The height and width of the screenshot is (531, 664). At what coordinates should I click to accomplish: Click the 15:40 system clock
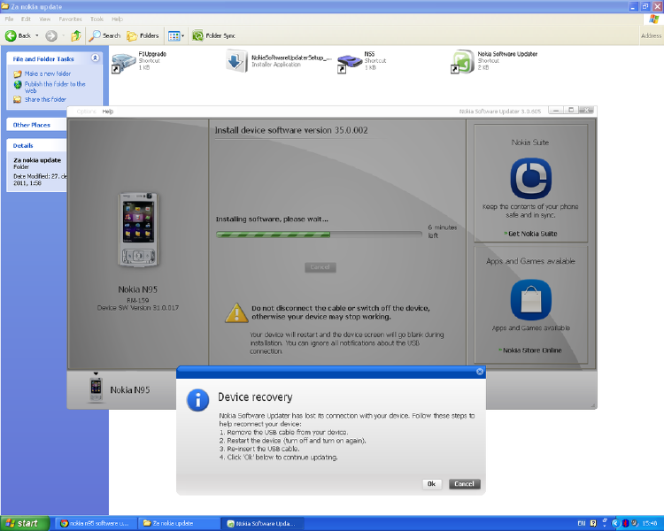coord(650,523)
